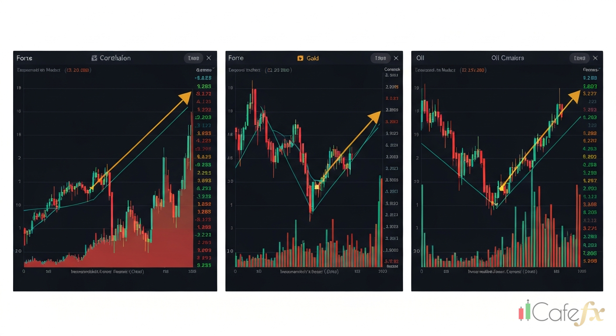Screen dimensions: 616x336
Task: Click the Correlation icon in the left panel header
Action: (x=94, y=58)
